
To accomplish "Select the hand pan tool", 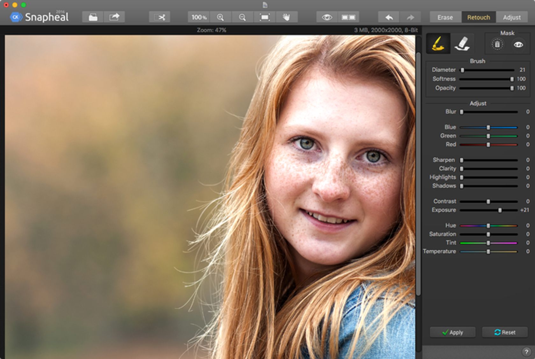I will (286, 17).
